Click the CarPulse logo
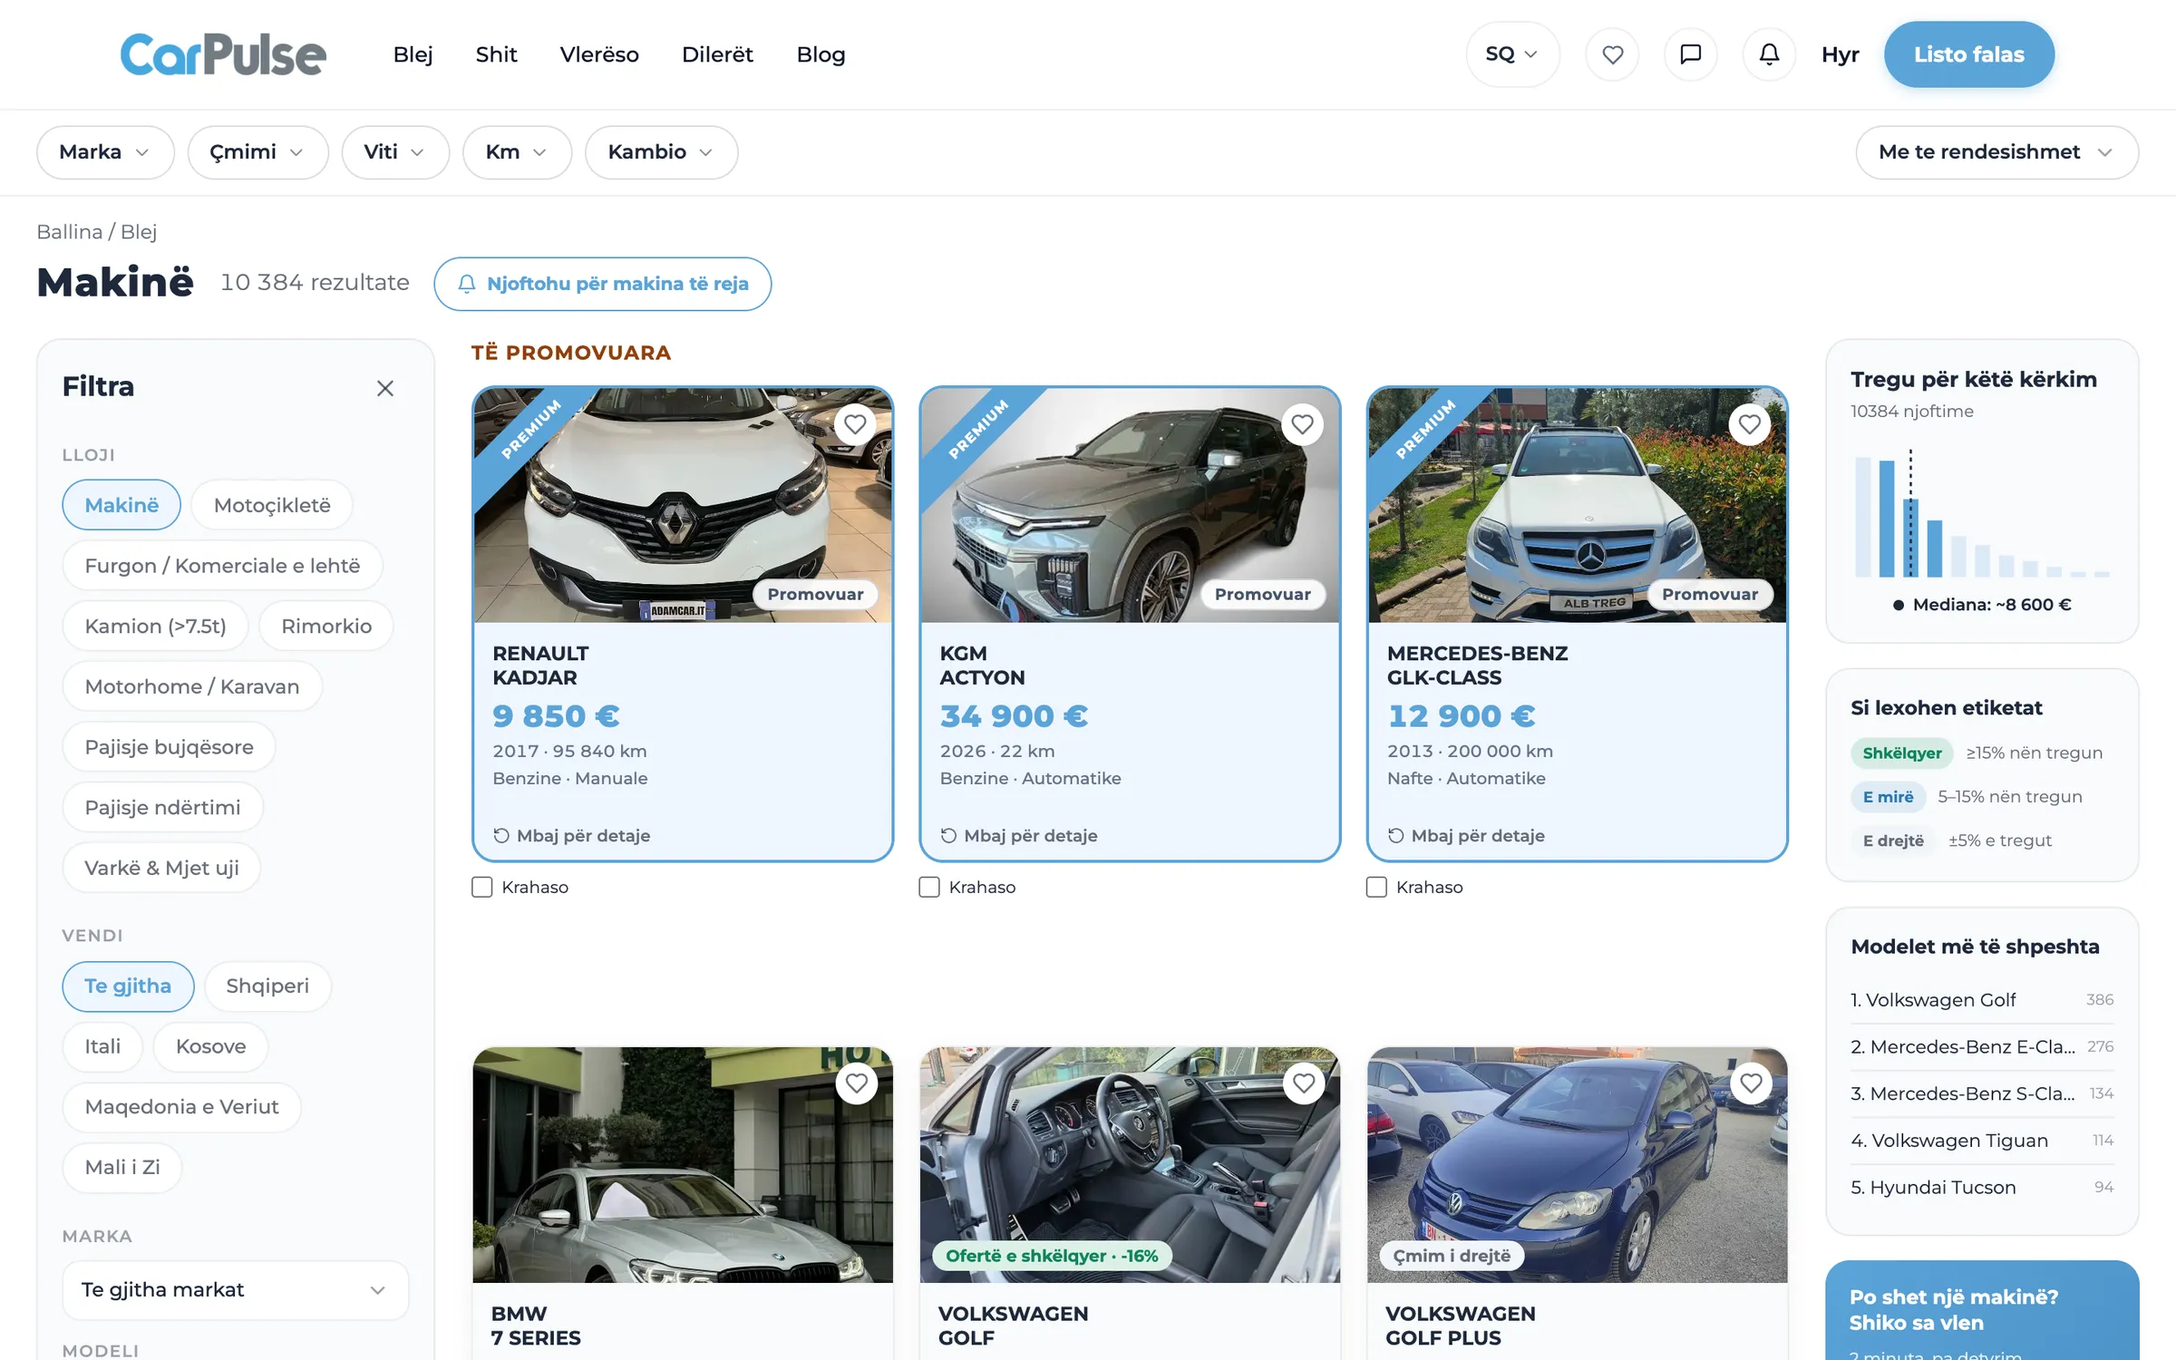The width and height of the screenshot is (2176, 1360). click(x=223, y=54)
